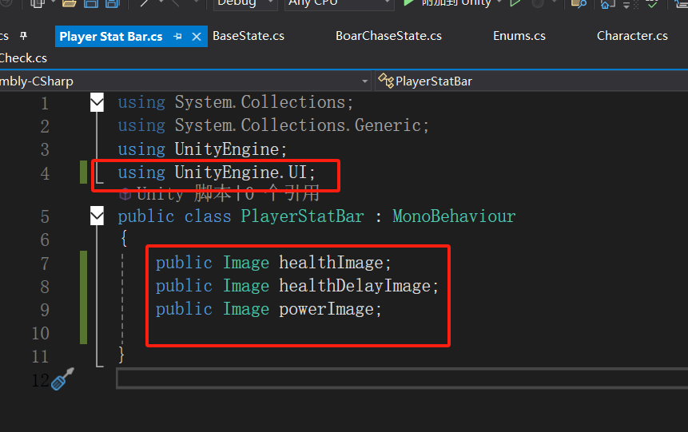Switch to the Player Stat Bar.cs tab

point(110,37)
